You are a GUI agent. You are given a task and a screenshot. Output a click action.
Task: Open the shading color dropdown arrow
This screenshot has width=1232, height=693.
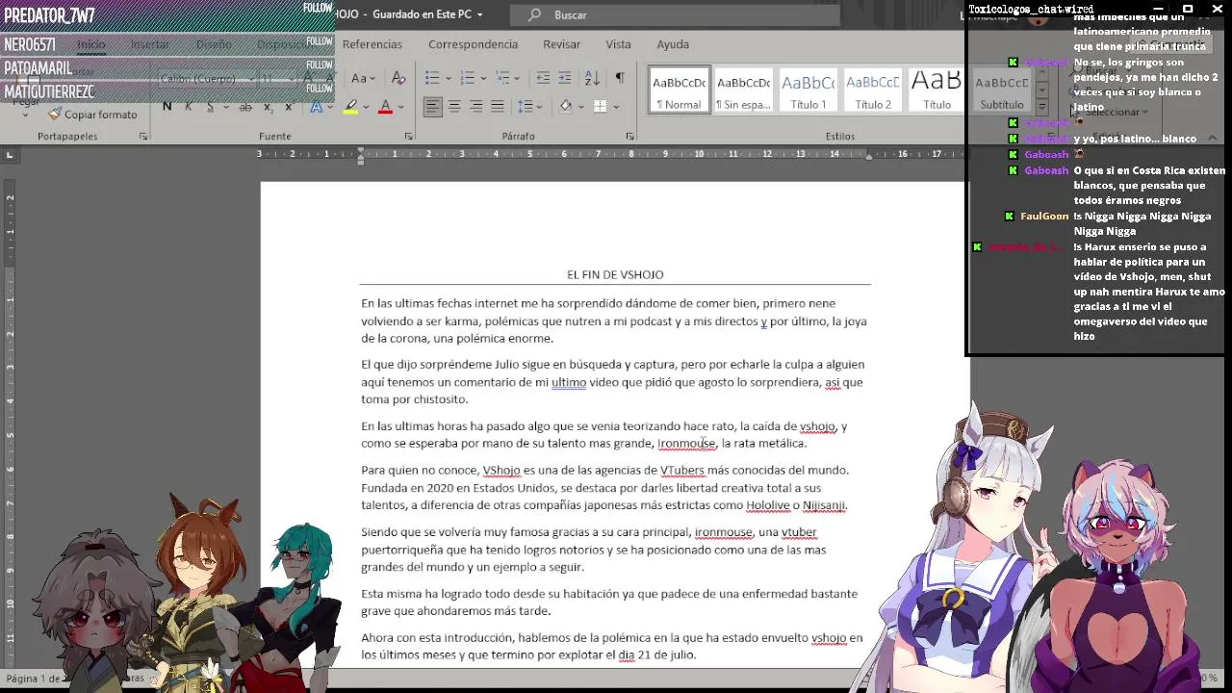[579, 107]
